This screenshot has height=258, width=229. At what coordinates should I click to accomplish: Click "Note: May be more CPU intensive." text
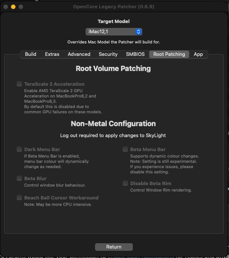pyautogui.click(x=58, y=204)
